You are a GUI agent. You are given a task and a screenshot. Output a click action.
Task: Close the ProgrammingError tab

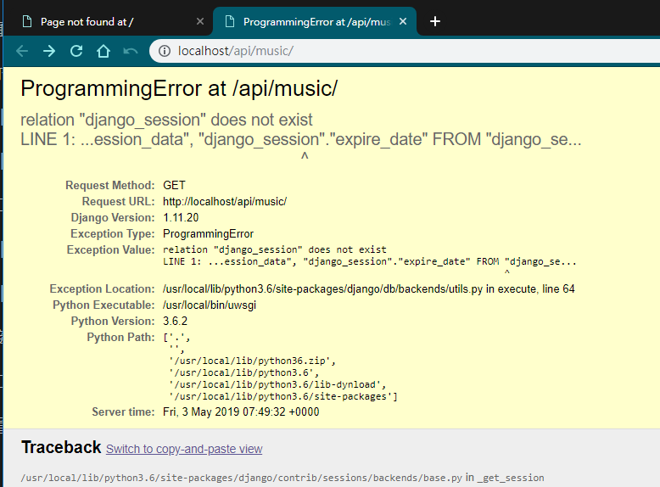(403, 21)
